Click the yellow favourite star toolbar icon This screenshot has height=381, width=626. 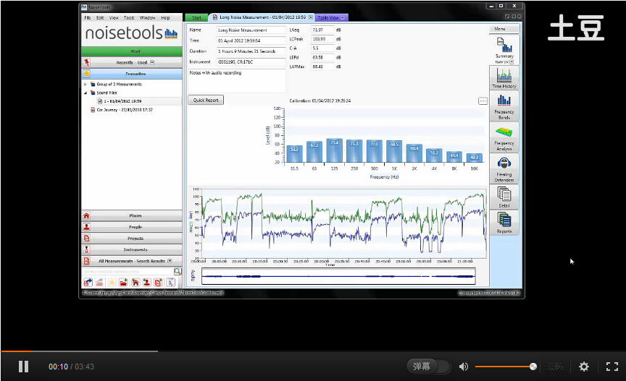[112, 283]
